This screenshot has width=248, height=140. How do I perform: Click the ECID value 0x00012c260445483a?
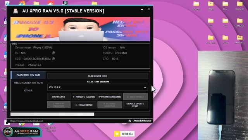37,59
